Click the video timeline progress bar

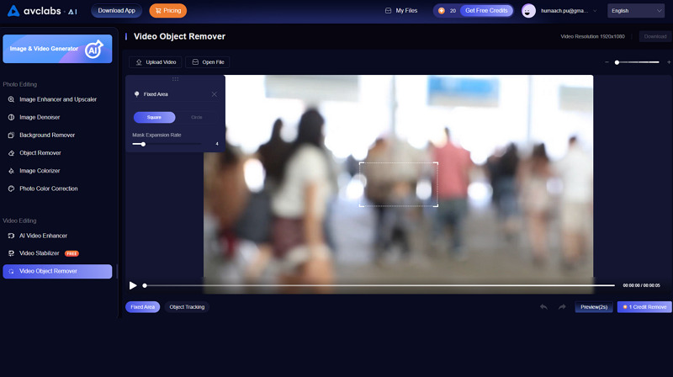[379, 285]
